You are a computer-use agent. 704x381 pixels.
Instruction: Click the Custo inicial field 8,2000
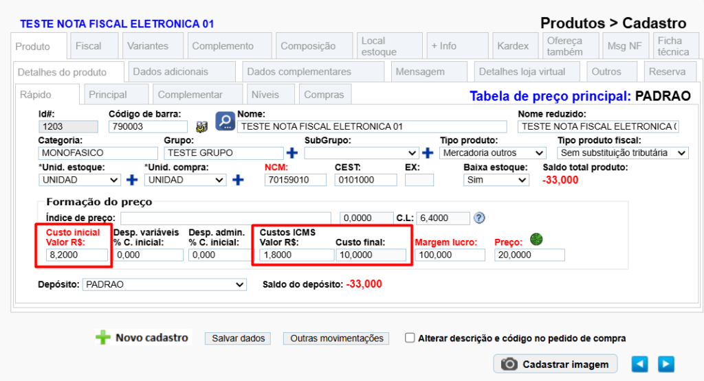pos(77,255)
